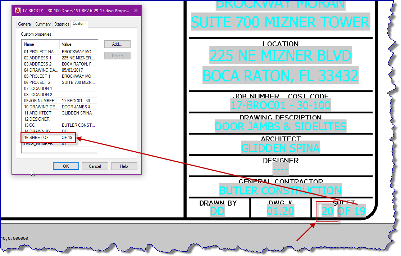Select the 02 ADDRESS 1 row
Viewport: 401px width, 256px height.
60,58
